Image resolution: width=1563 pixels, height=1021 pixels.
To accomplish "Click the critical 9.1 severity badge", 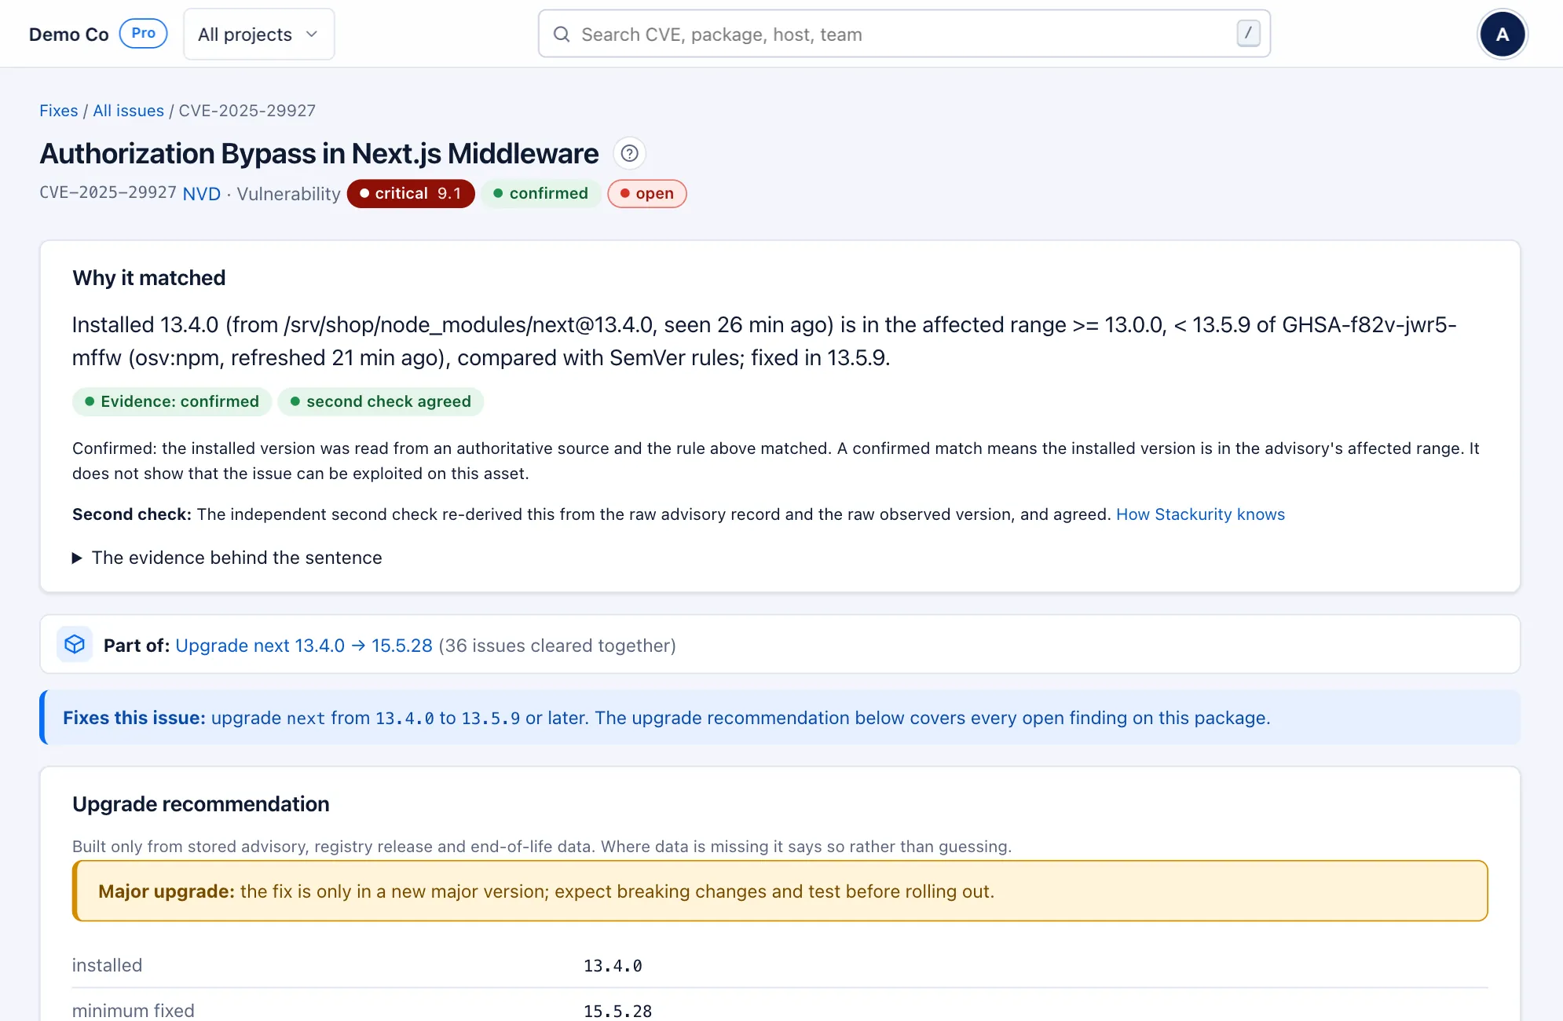I will (x=411, y=194).
